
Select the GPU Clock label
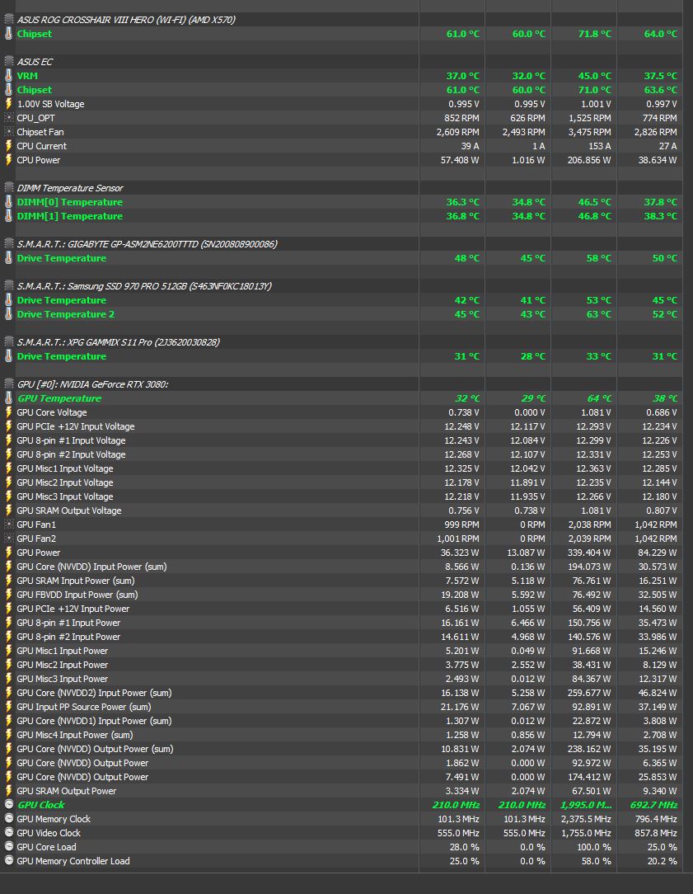point(40,804)
